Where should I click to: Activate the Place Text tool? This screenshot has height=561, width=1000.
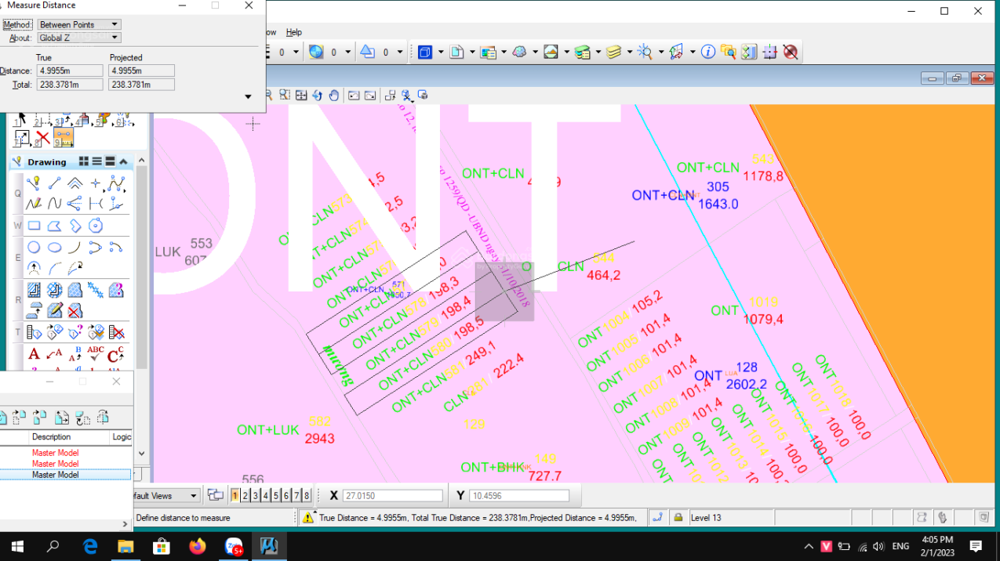click(34, 354)
